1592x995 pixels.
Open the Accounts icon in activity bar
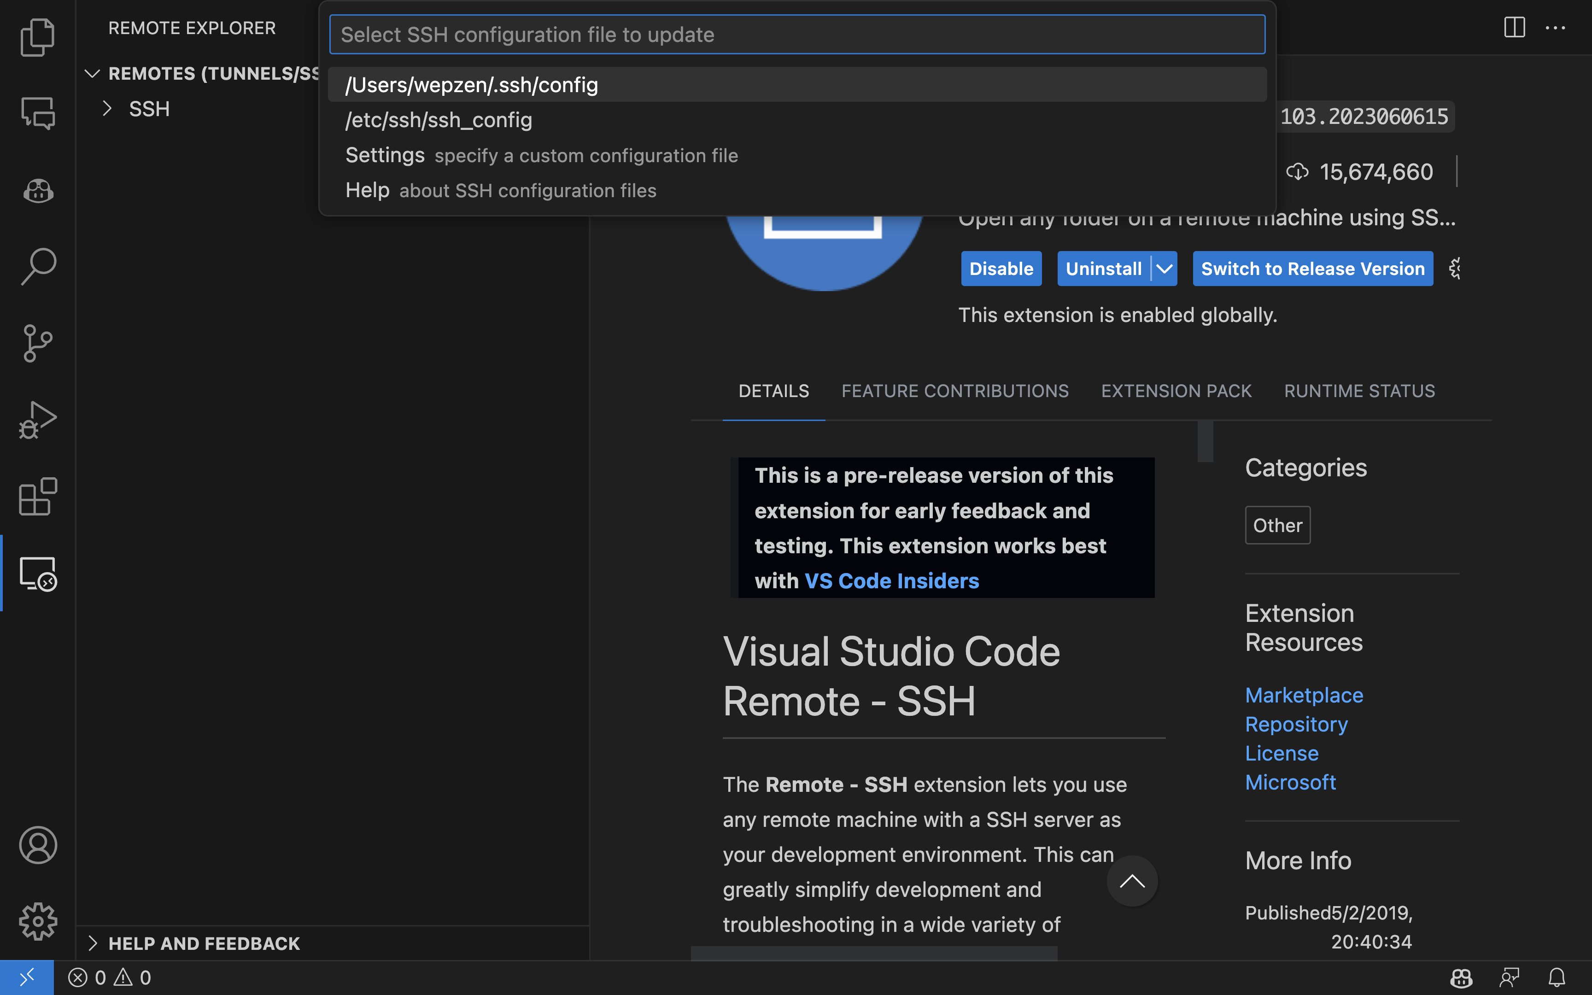(37, 845)
